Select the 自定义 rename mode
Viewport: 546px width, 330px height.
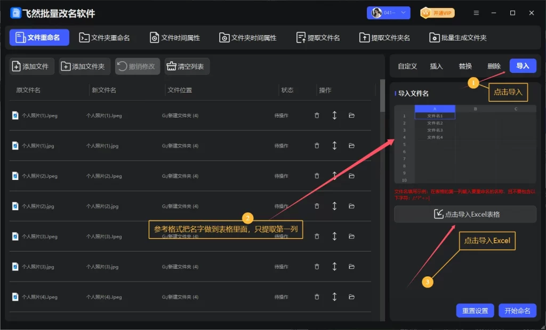[x=407, y=66]
